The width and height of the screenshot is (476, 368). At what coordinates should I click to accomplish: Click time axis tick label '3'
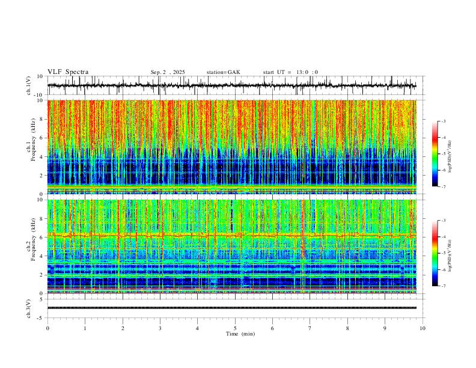[160, 328]
